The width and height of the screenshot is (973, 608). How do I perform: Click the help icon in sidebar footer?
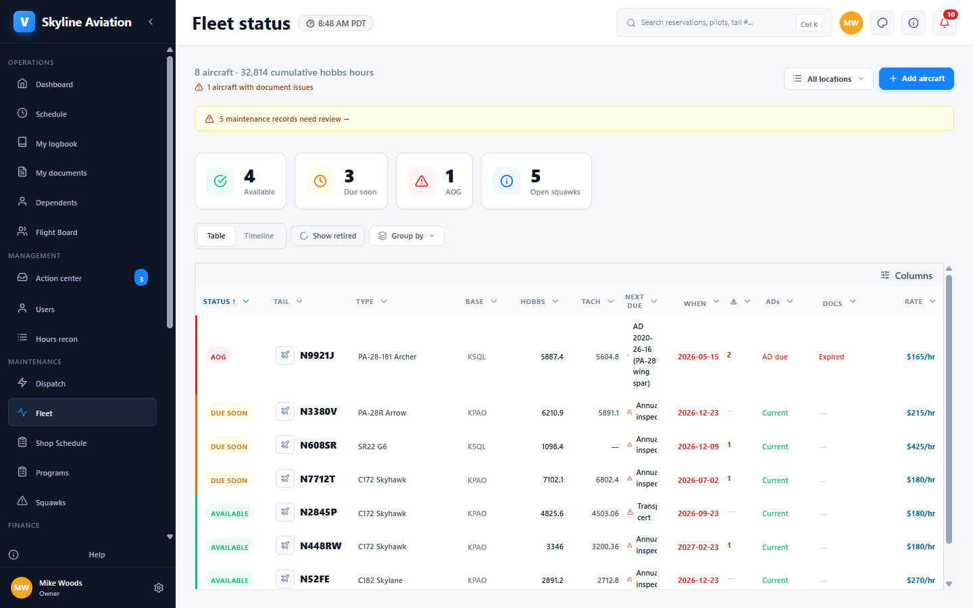click(x=14, y=555)
